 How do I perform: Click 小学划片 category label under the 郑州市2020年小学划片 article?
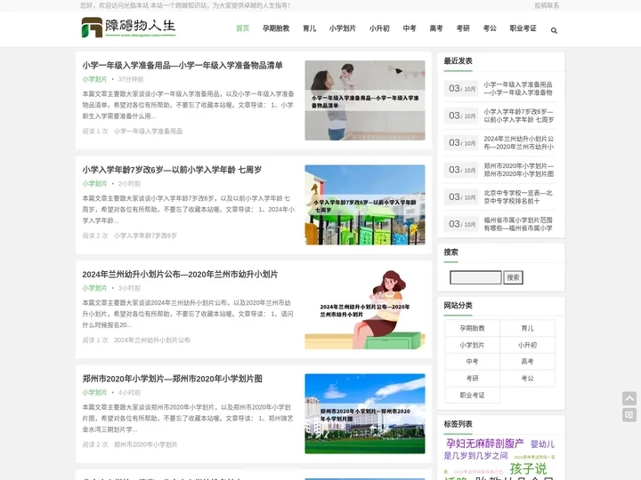click(94, 393)
